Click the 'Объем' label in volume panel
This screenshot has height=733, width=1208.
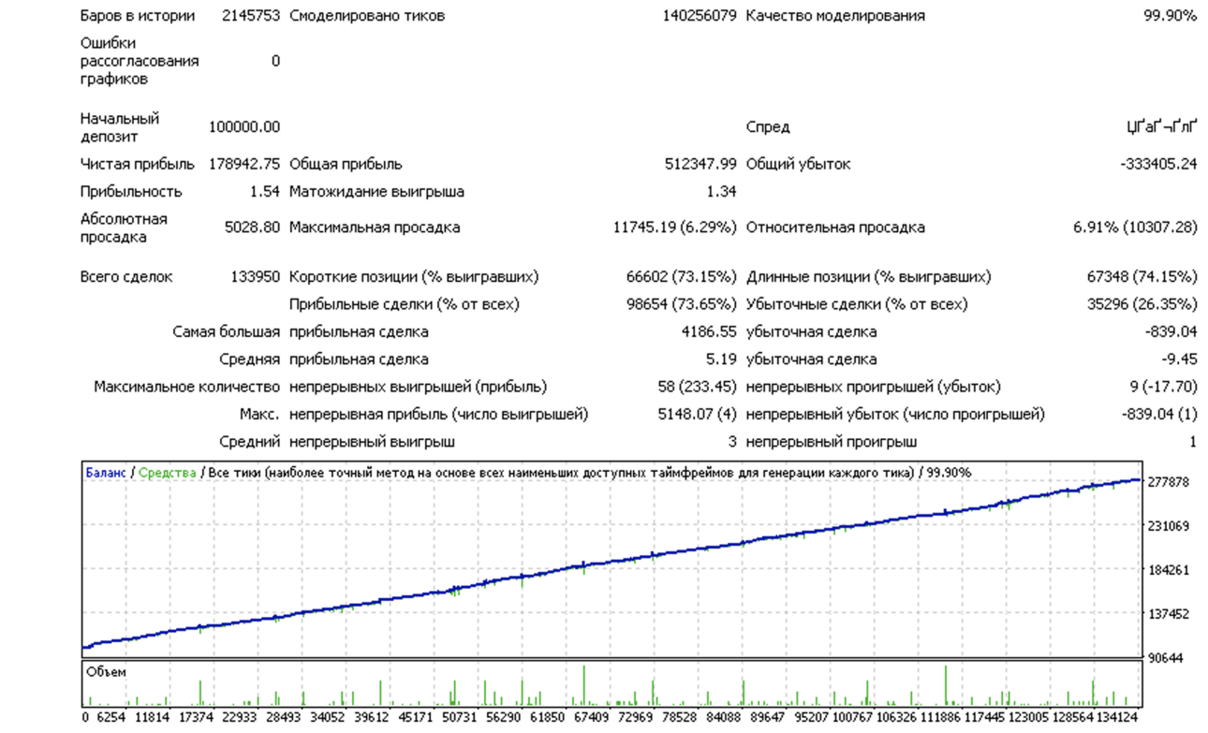[106, 672]
